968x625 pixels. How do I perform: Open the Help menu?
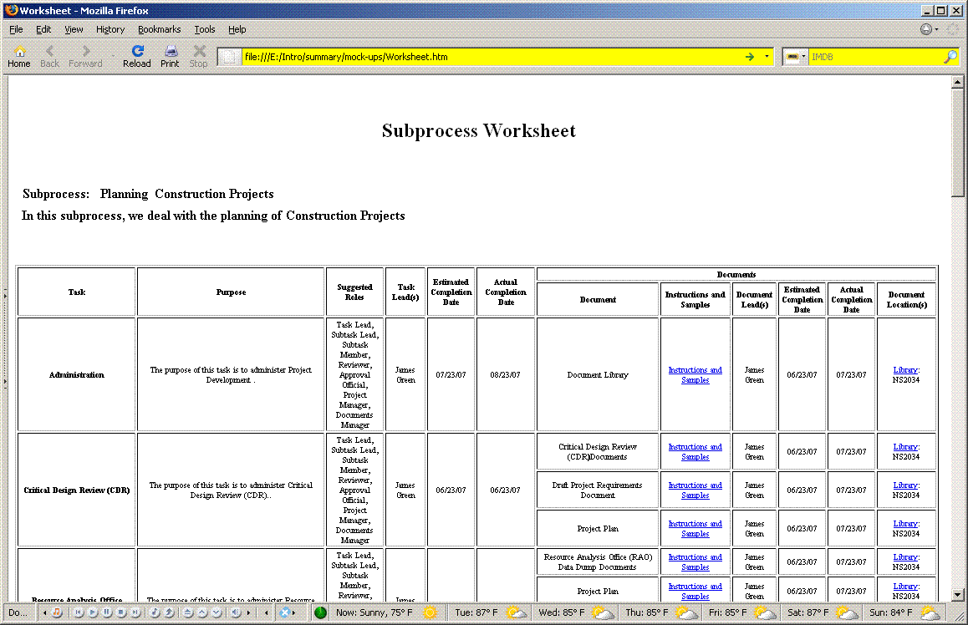point(237,29)
